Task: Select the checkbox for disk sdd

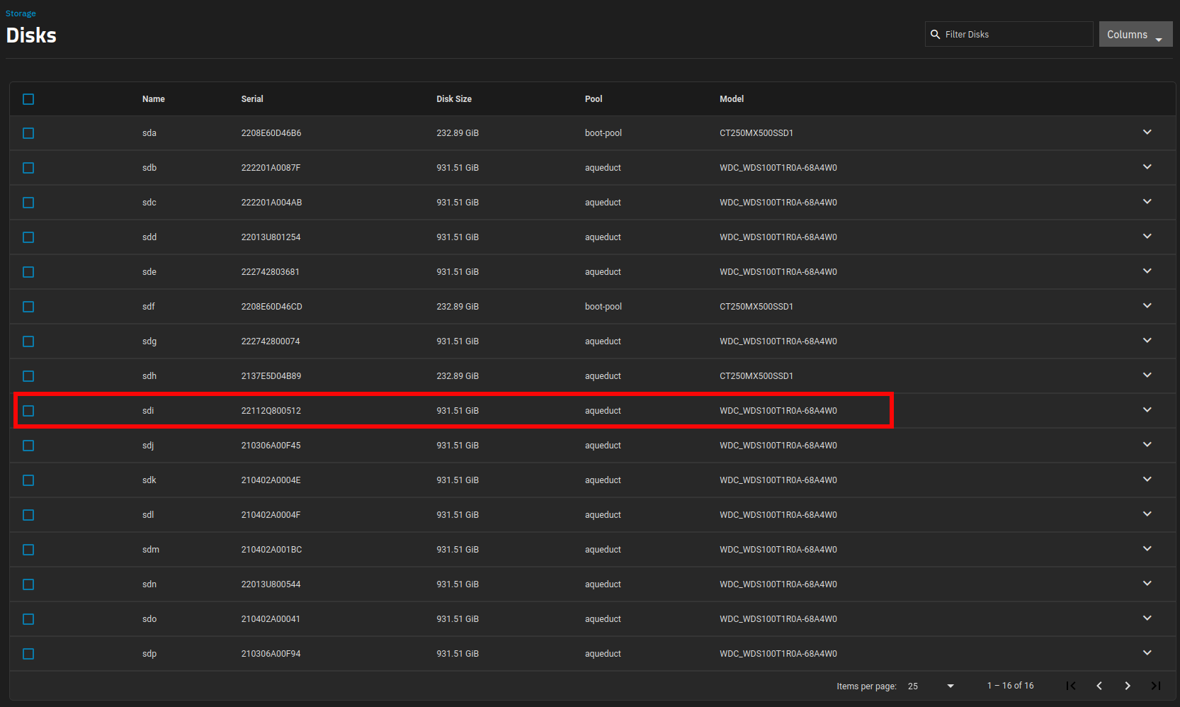Action: tap(28, 237)
